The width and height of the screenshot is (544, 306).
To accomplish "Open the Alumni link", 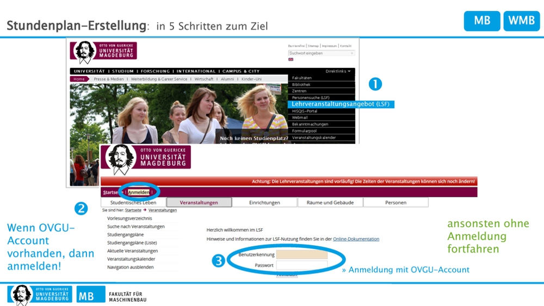I will [x=227, y=79].
